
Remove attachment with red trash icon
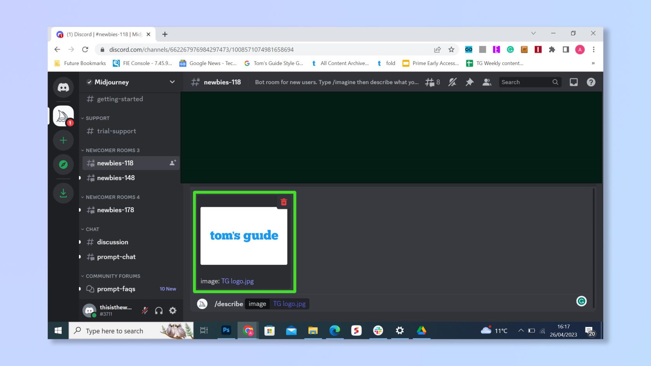tap(284, 202)
